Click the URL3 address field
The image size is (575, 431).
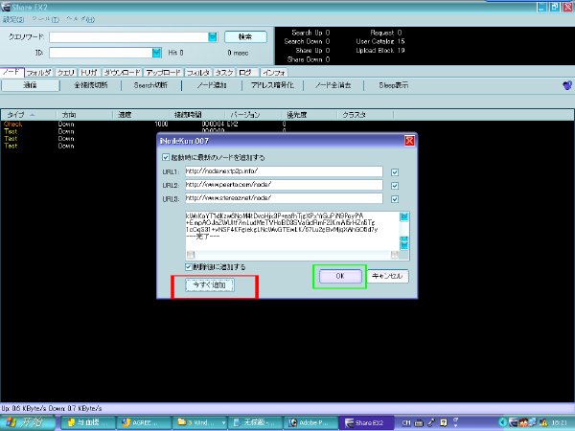[284, 198]
